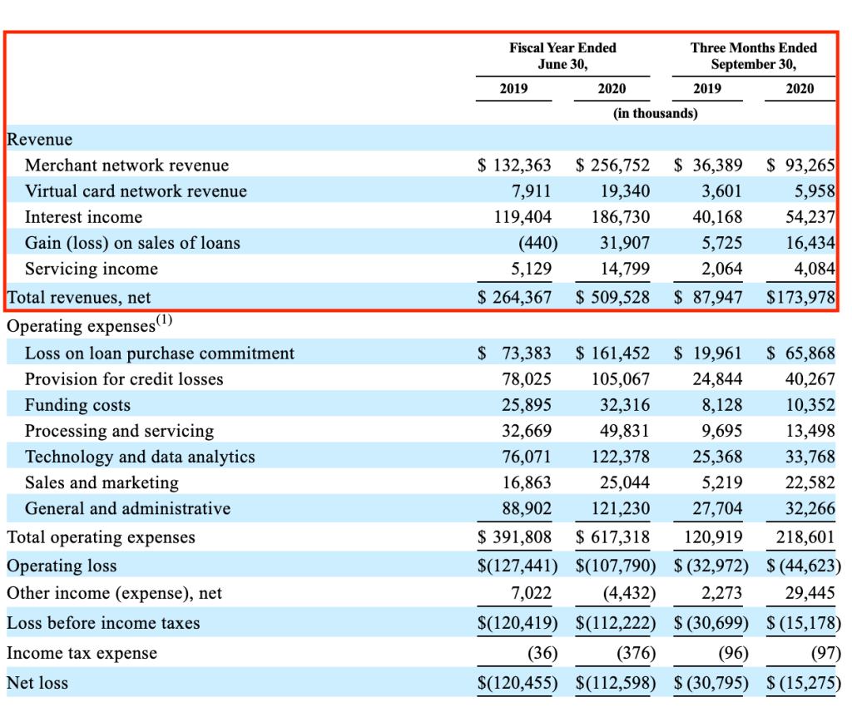Select the (in thousands) units caption

pyautogui.click(x=656, y=113)
